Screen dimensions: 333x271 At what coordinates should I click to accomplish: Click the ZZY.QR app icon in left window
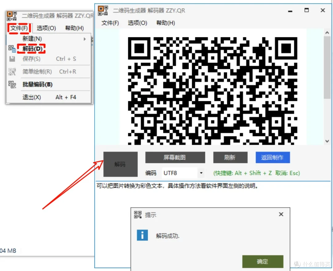pos(12,16)
